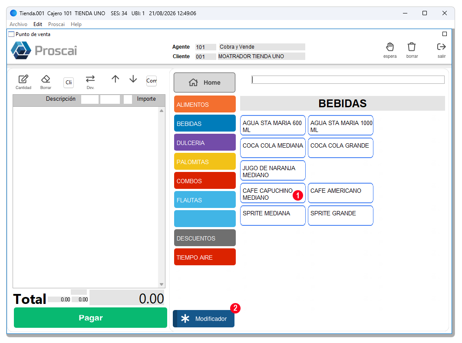Click the BEBIDAS section heading
This screenshot has width=462, height=343.
(x=342, y=103)
